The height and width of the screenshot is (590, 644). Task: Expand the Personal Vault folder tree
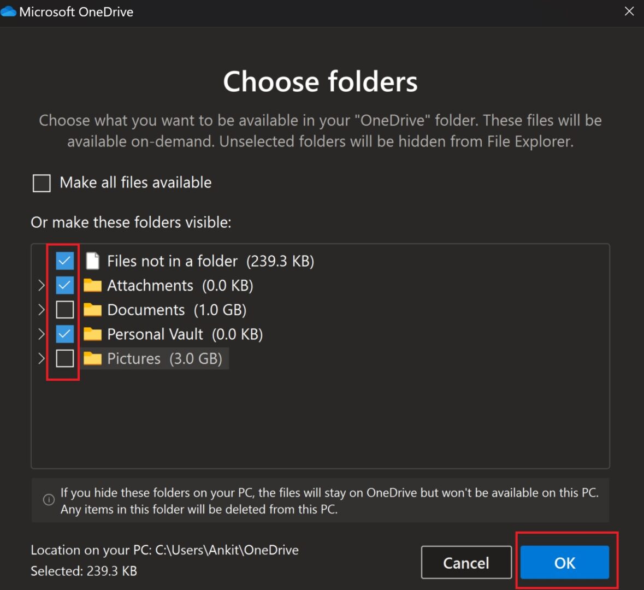[41, 334]
